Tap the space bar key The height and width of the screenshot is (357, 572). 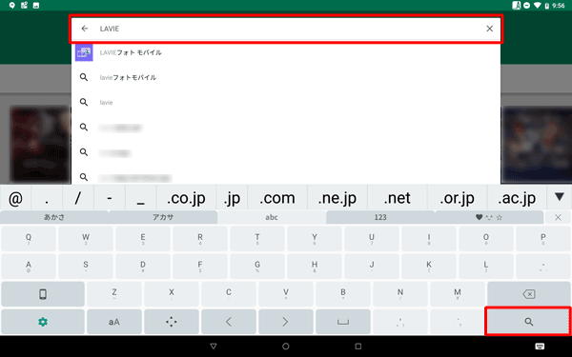[x=343, y=322]
